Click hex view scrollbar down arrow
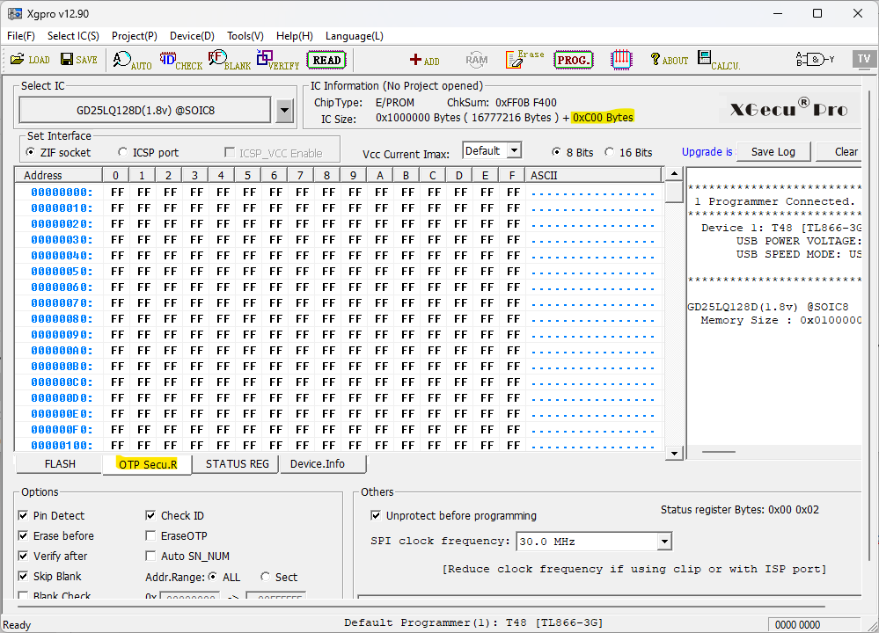The image size is (879, 633). pyautogui.click(x=674, y=453)
